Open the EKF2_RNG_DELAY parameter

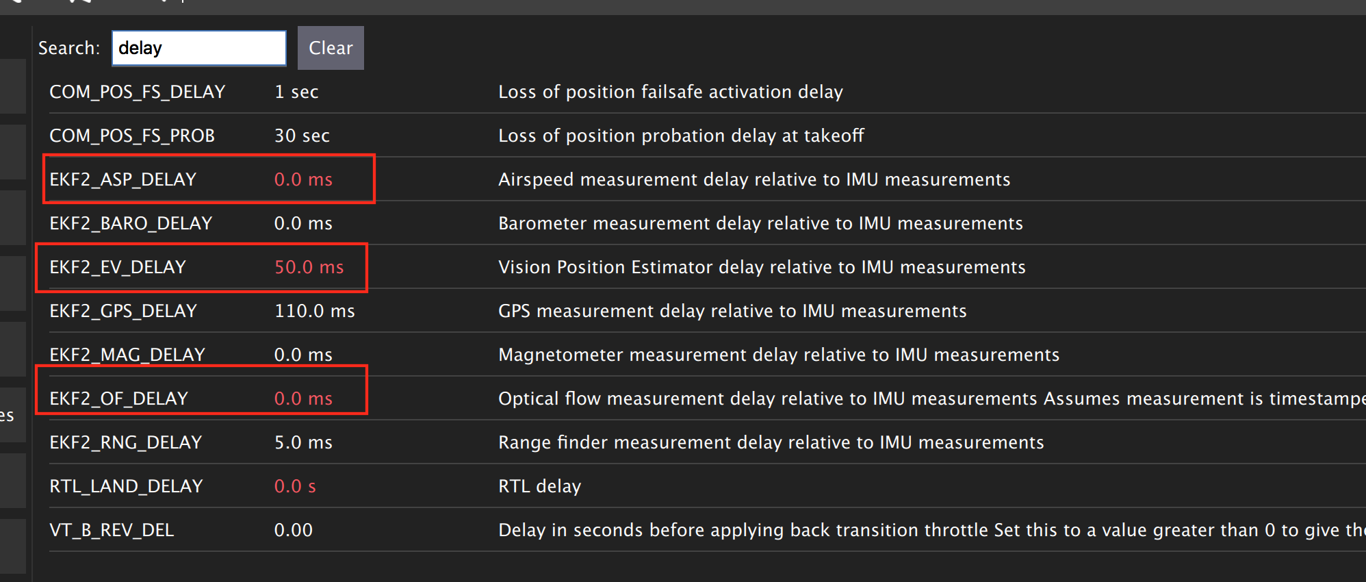126,442
